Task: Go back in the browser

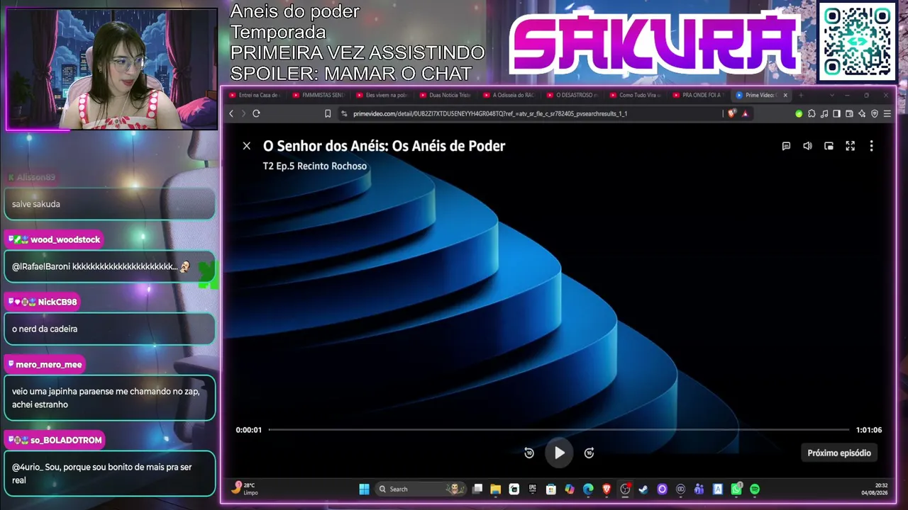Action: tap(231, 113)
